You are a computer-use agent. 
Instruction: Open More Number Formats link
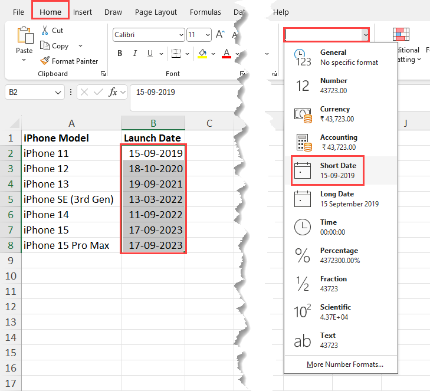tap(345, 364)
